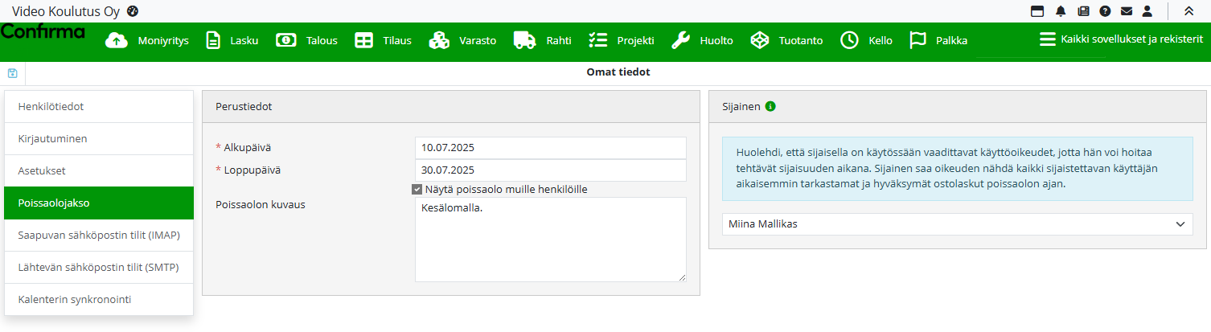
Task: Click the dashboard gauge icon beside company name
Action: [133, 11]
